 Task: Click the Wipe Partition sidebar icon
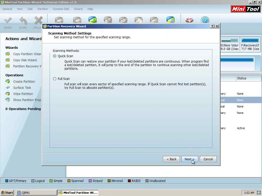pos(8,94)
